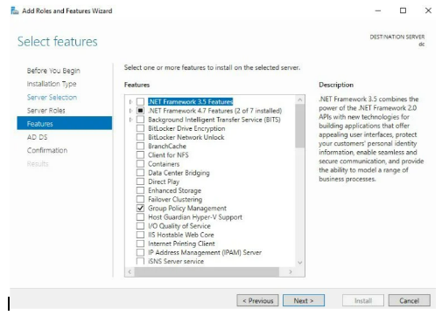Click the horizontal scrollbar of features list
442x322 pixels.
(x=207, y=271)
